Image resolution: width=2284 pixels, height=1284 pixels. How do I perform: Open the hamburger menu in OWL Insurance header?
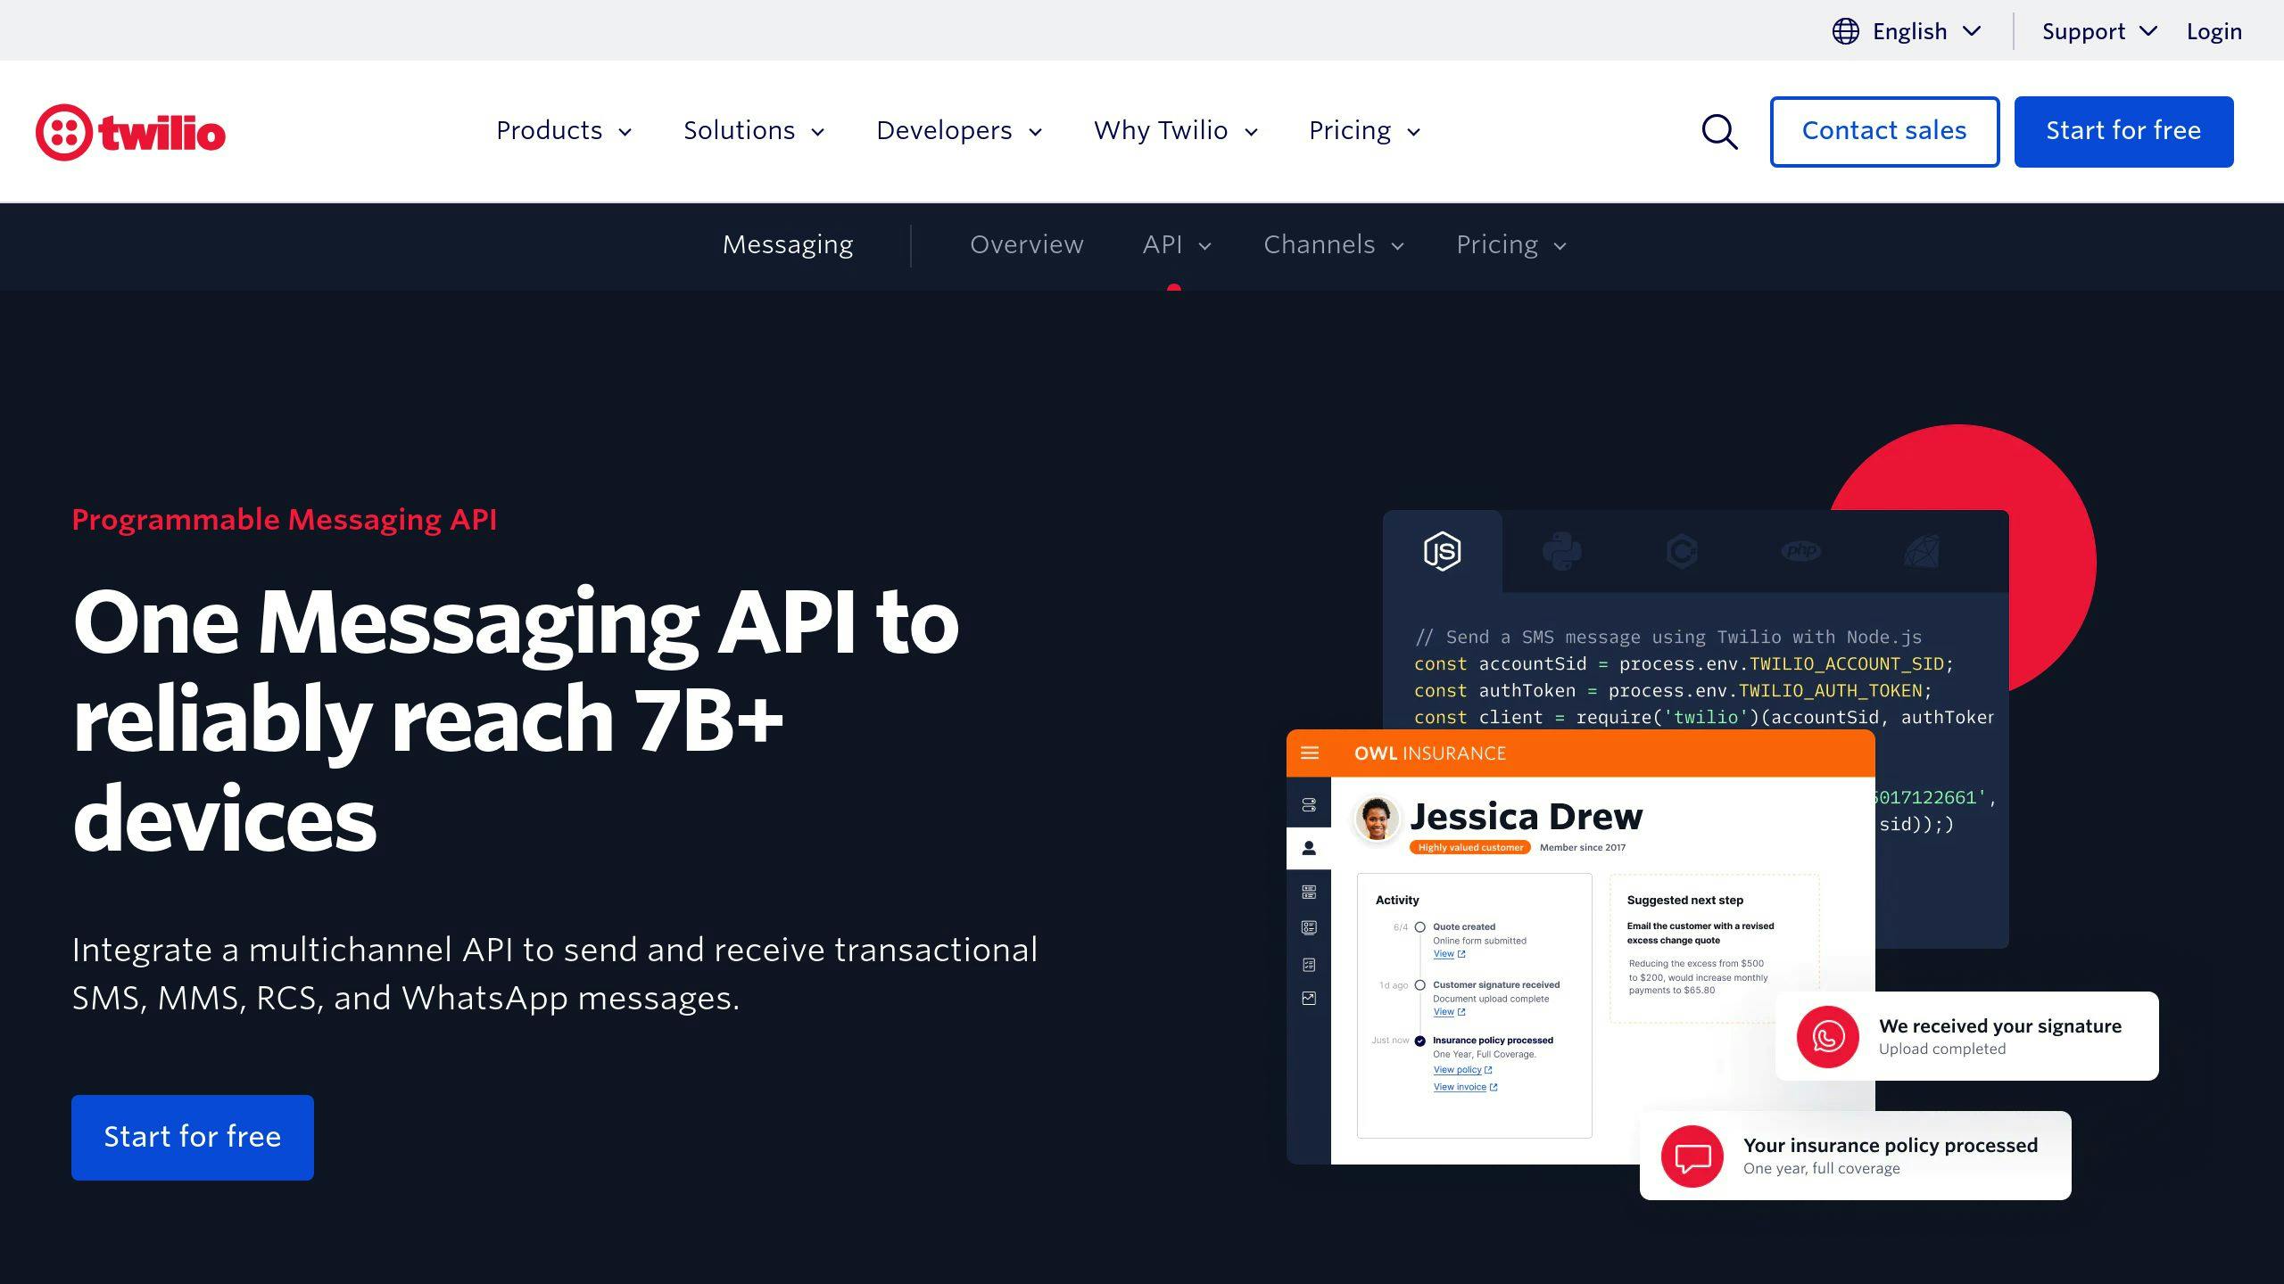1310,753
